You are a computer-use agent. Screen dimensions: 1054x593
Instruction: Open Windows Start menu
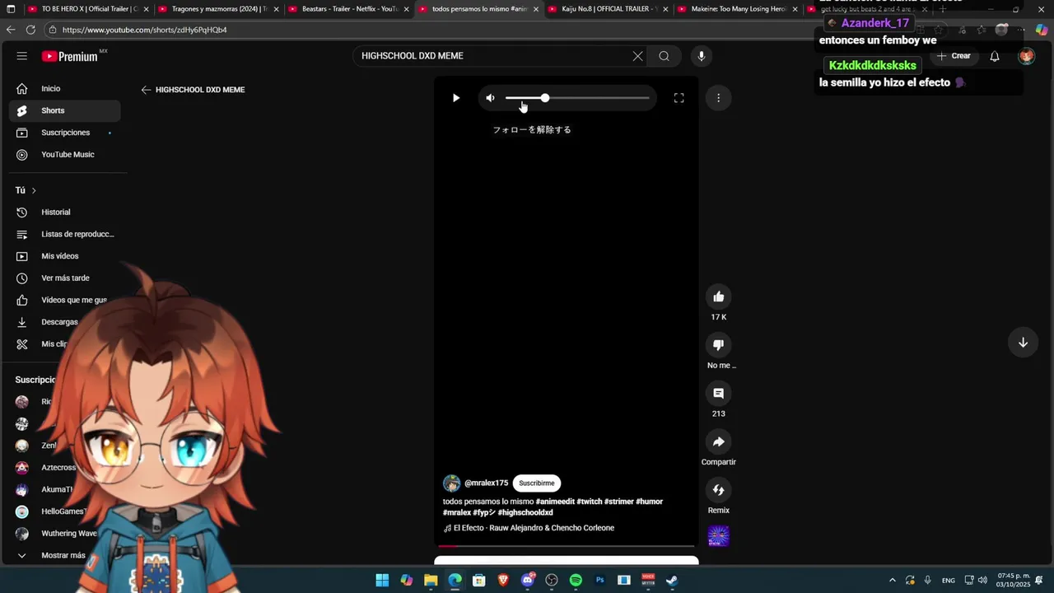[382, 581]
